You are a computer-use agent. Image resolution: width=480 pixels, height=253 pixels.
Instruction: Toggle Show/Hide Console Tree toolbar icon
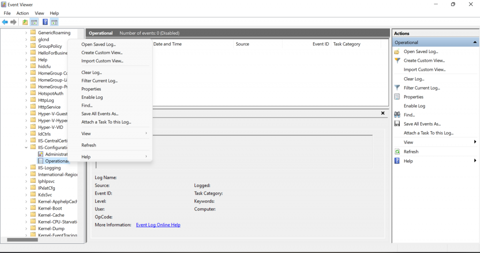34,22
